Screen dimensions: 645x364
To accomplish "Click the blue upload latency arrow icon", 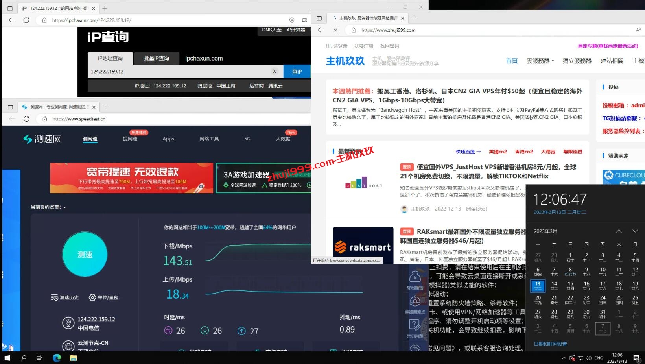I will click(x=241, y=331).
